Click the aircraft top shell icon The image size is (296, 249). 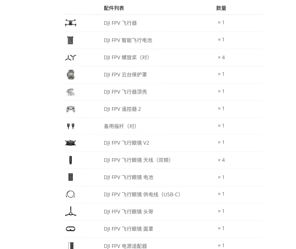tap(71, 92)
